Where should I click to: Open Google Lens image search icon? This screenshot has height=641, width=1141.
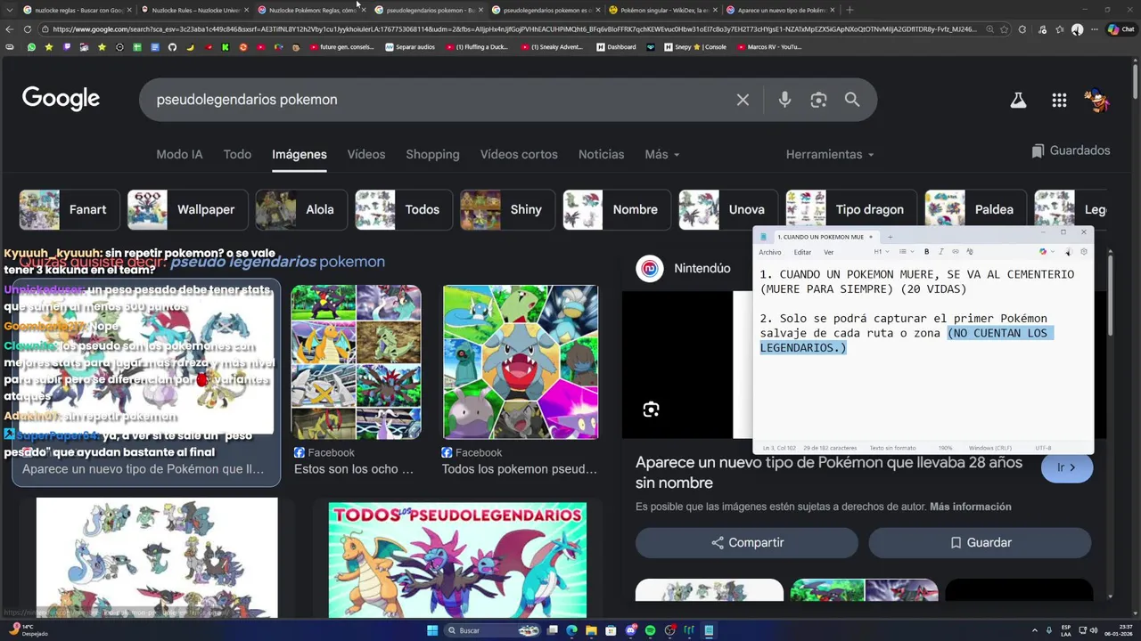pos(818,100)
